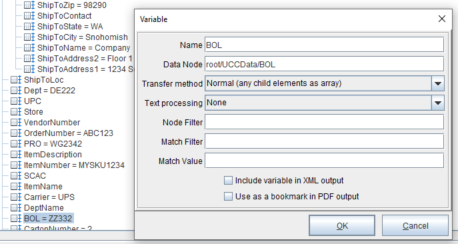Click the SCAC node icon
The height and width of the screenshot is (244, 458).
16,176
